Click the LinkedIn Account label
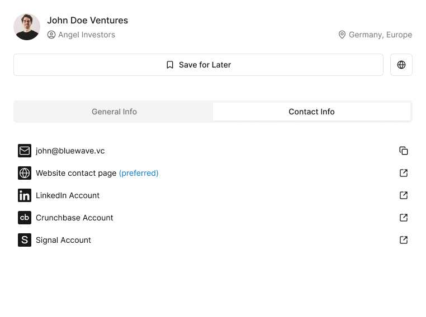The height and width of the screenshot is (317, 426). tap(68, 195)
